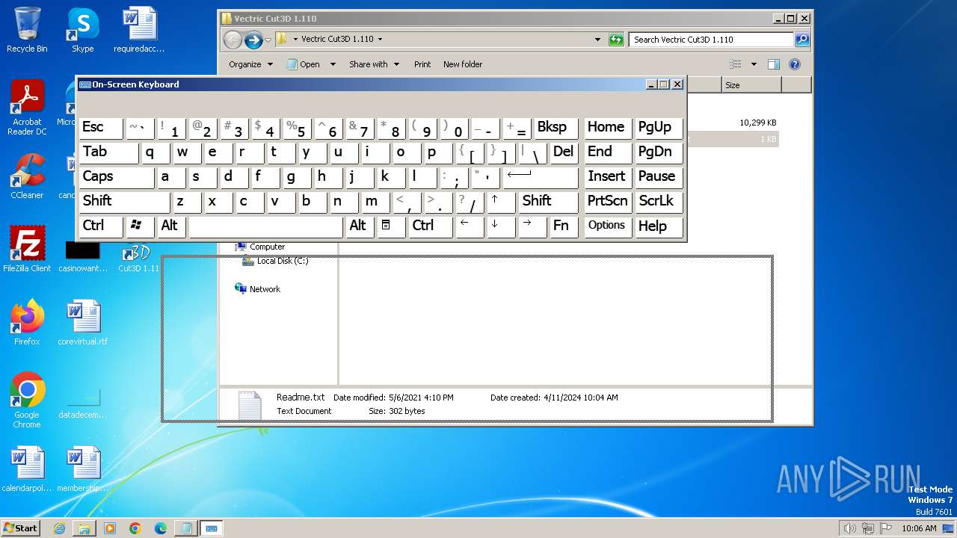Switch to On-Screen Keyboard taskbar button

(x=211, y=528)
